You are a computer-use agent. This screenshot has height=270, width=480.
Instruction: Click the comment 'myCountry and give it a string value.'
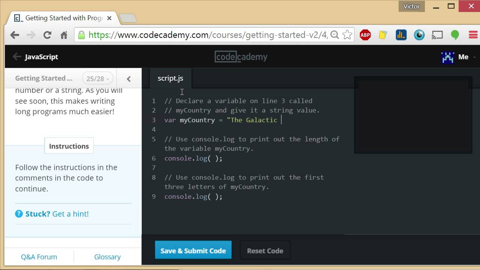click(242, 110)
